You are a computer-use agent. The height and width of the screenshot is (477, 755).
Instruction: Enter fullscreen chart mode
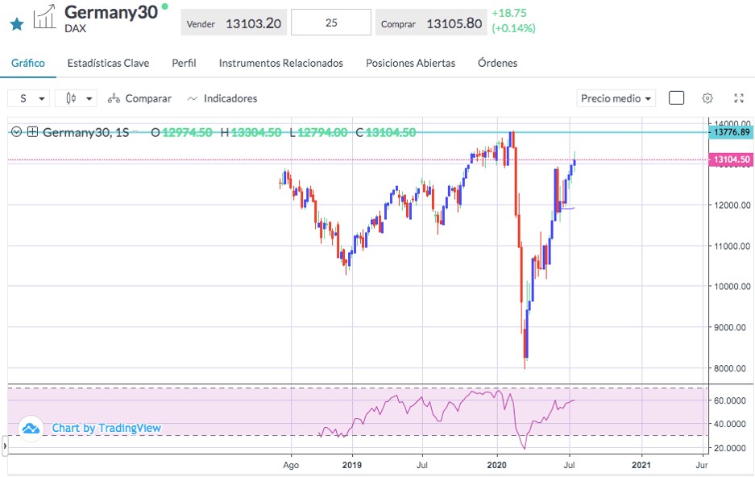tap(739, 98)
